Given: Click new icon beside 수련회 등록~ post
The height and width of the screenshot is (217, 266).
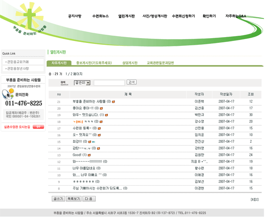Looking at the screenshot, I should pos(99,128).
